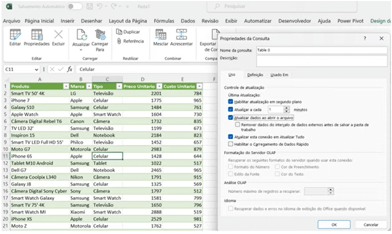Open the Arquivo menu
The width and height of the screenshot is (392, 234).
click(x=12, y=21)
